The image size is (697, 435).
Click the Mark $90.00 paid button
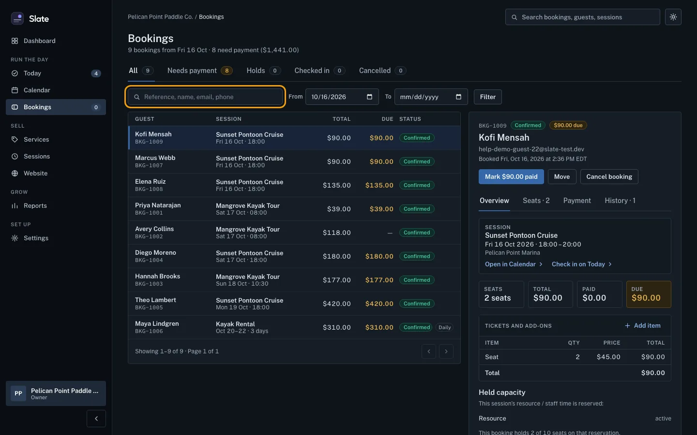pyautogui.click(x=511, y=177)
